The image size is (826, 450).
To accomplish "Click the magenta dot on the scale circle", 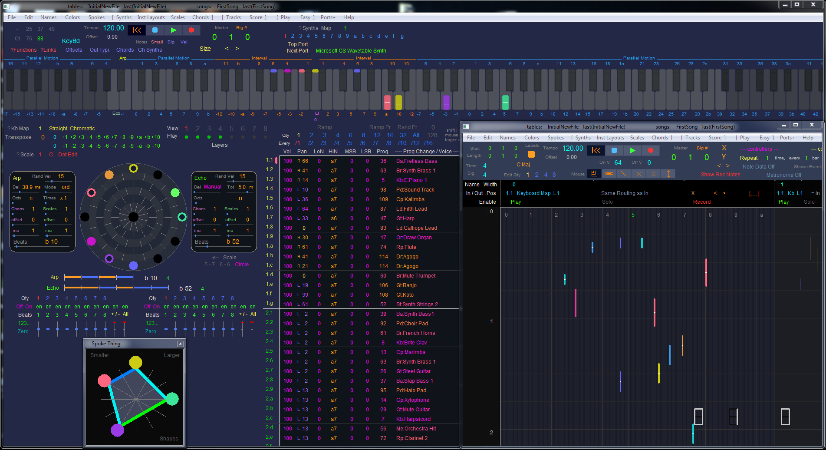I will tap(91, 241).
